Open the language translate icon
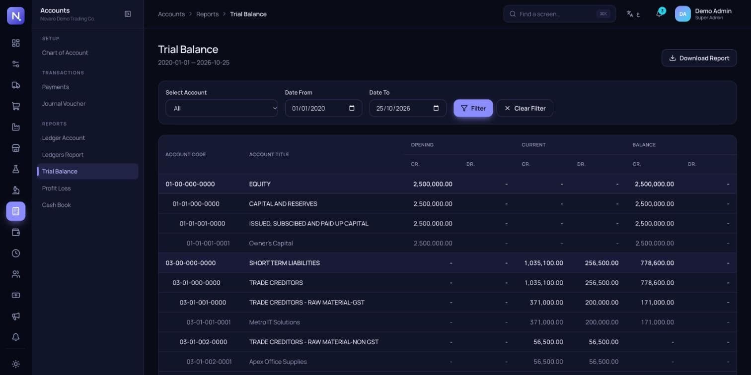 coord(633,14)
